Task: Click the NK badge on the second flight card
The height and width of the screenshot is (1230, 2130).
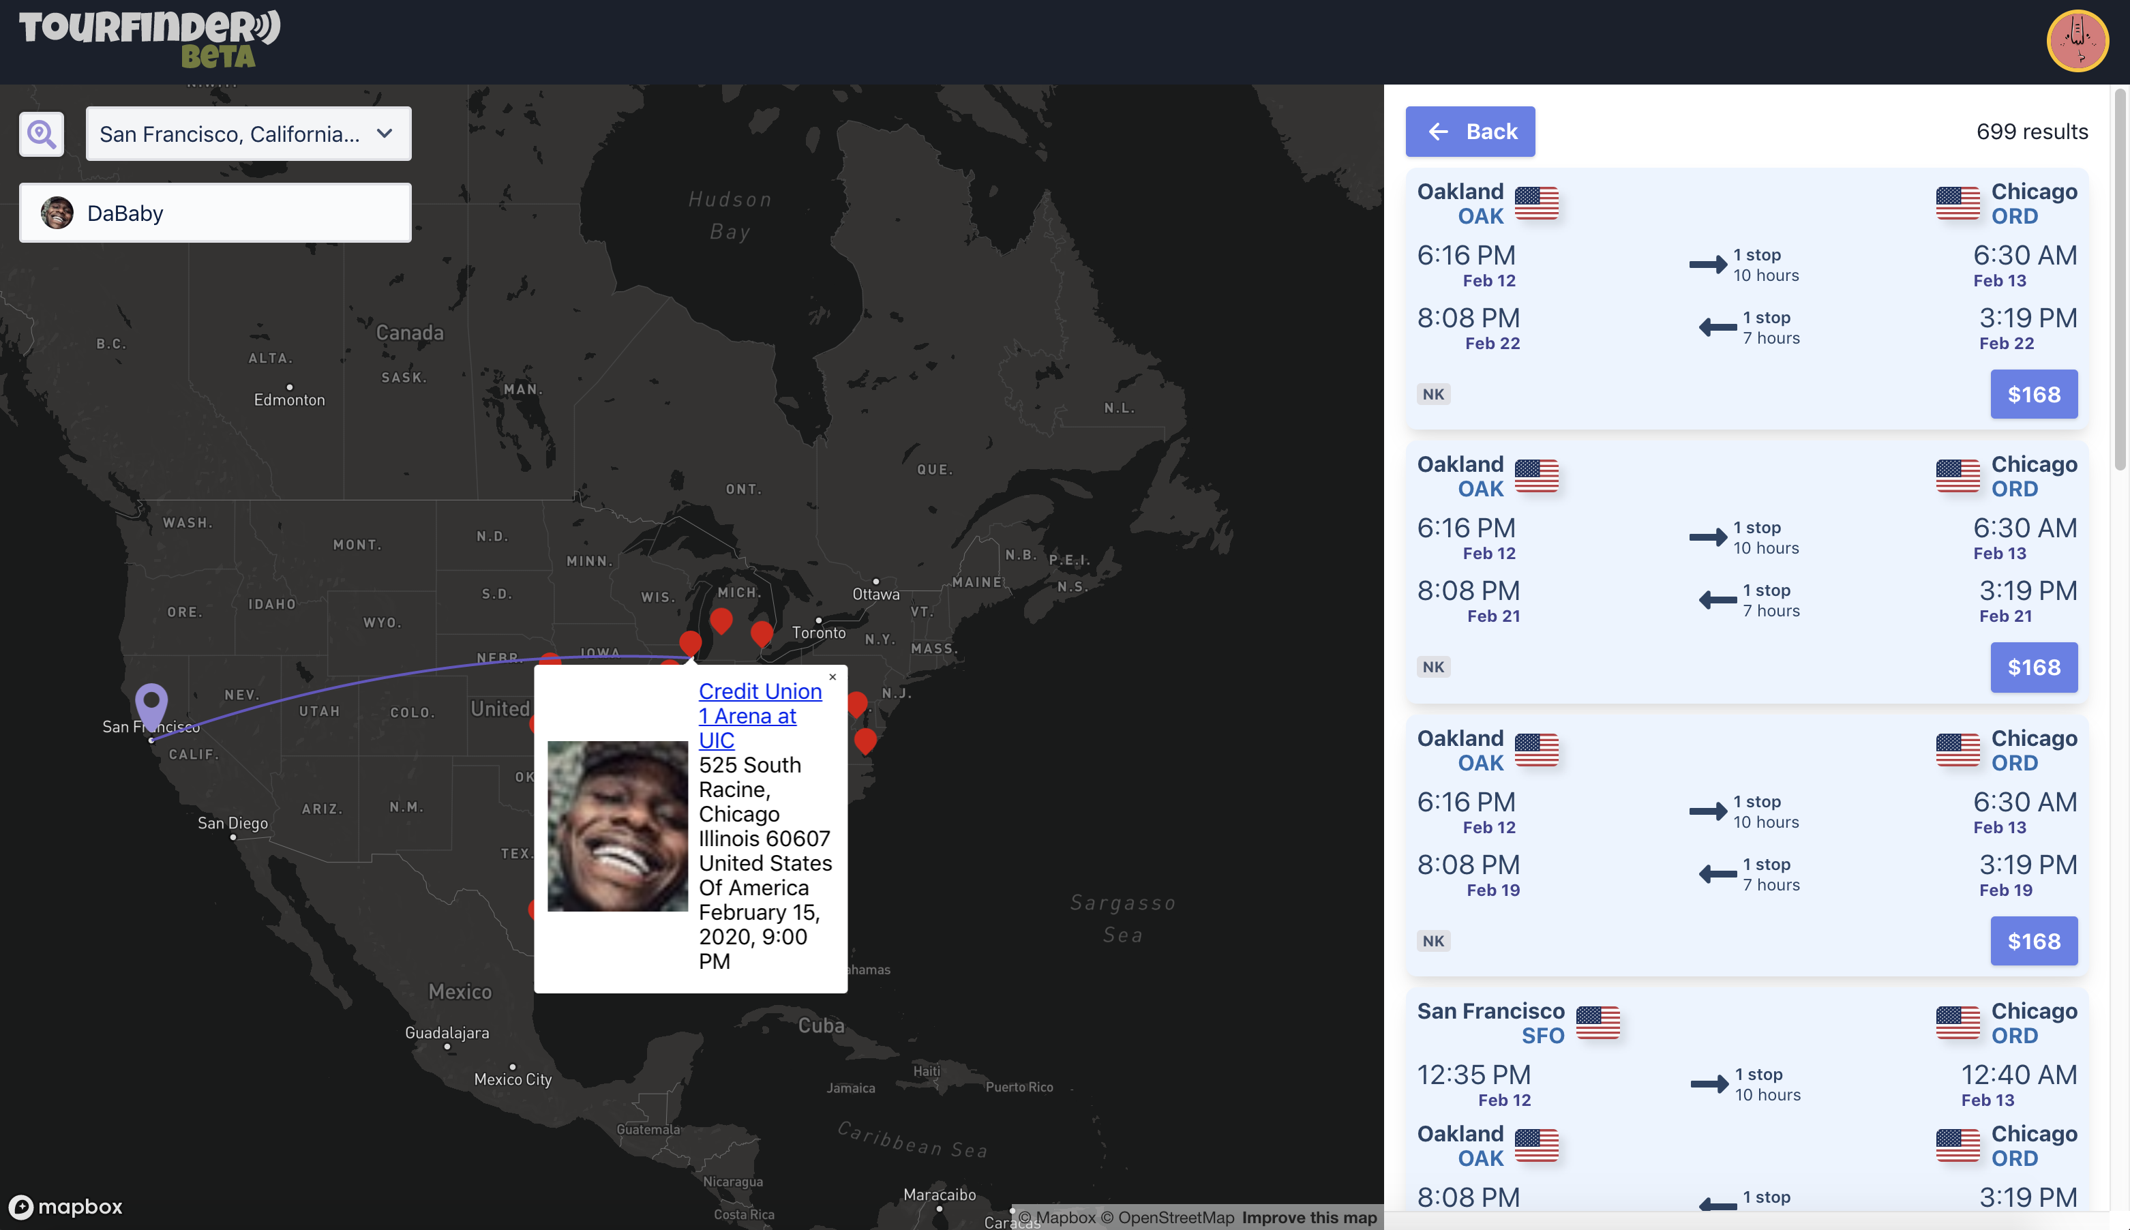Action: (x=1432, y=667)
